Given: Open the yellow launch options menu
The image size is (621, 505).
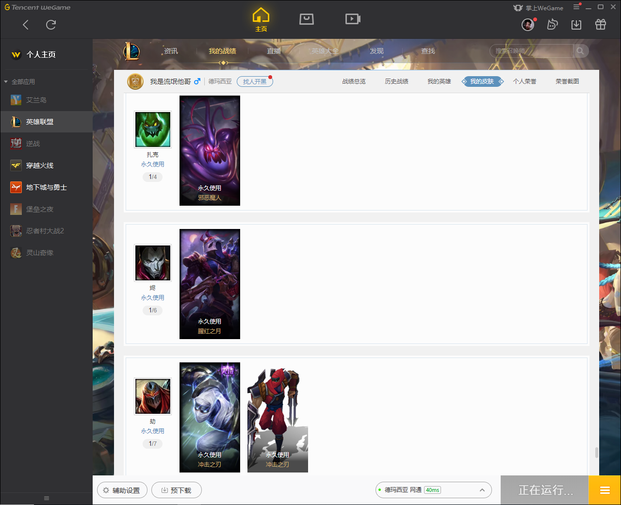Looking at the screenshot, I should point(605,490).
